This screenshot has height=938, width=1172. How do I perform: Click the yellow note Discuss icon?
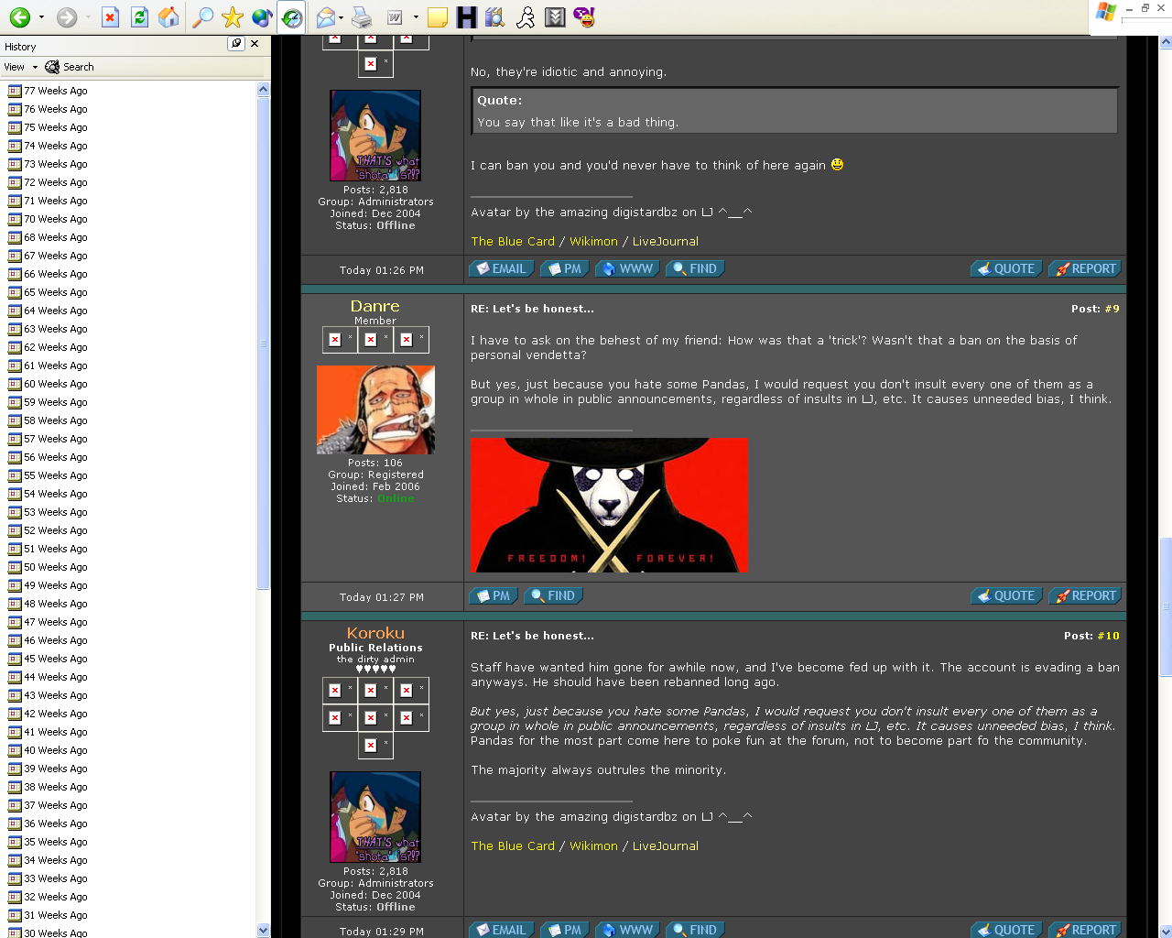coord(438,16)
